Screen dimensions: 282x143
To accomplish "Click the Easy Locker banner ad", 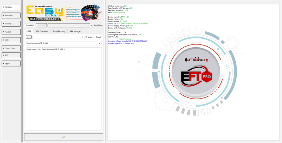I will click(x=64, y=13).
